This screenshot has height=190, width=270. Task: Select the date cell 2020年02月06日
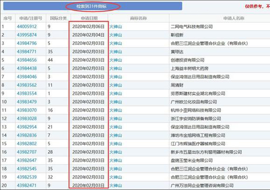point(88,27)
